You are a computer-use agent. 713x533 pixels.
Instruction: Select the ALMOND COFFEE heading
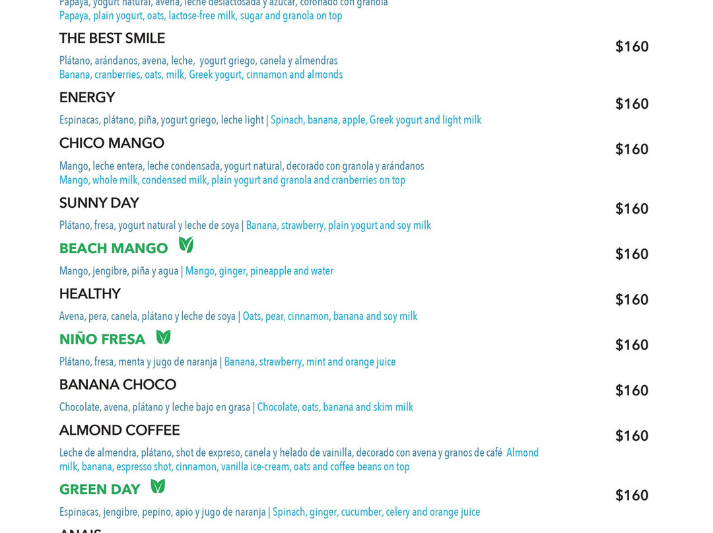pos(119,430)
